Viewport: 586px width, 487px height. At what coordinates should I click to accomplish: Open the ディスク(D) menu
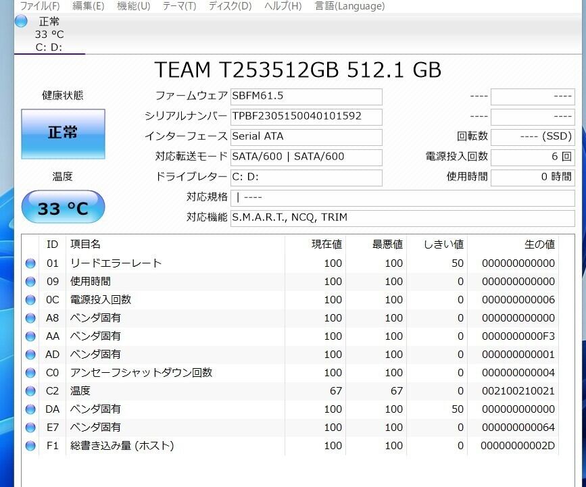point(230,6)
